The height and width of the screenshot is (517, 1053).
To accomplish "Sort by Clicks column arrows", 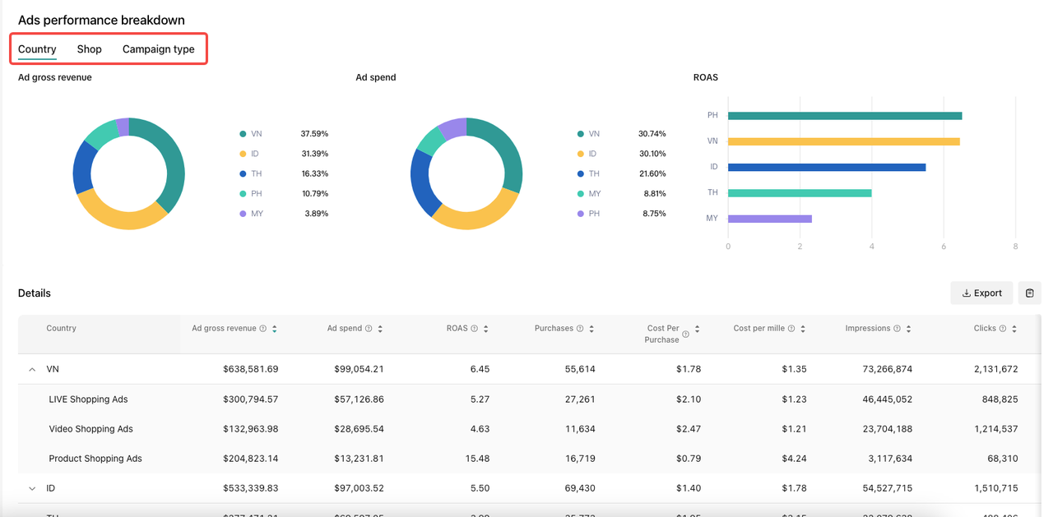I will pos(1014,329).
